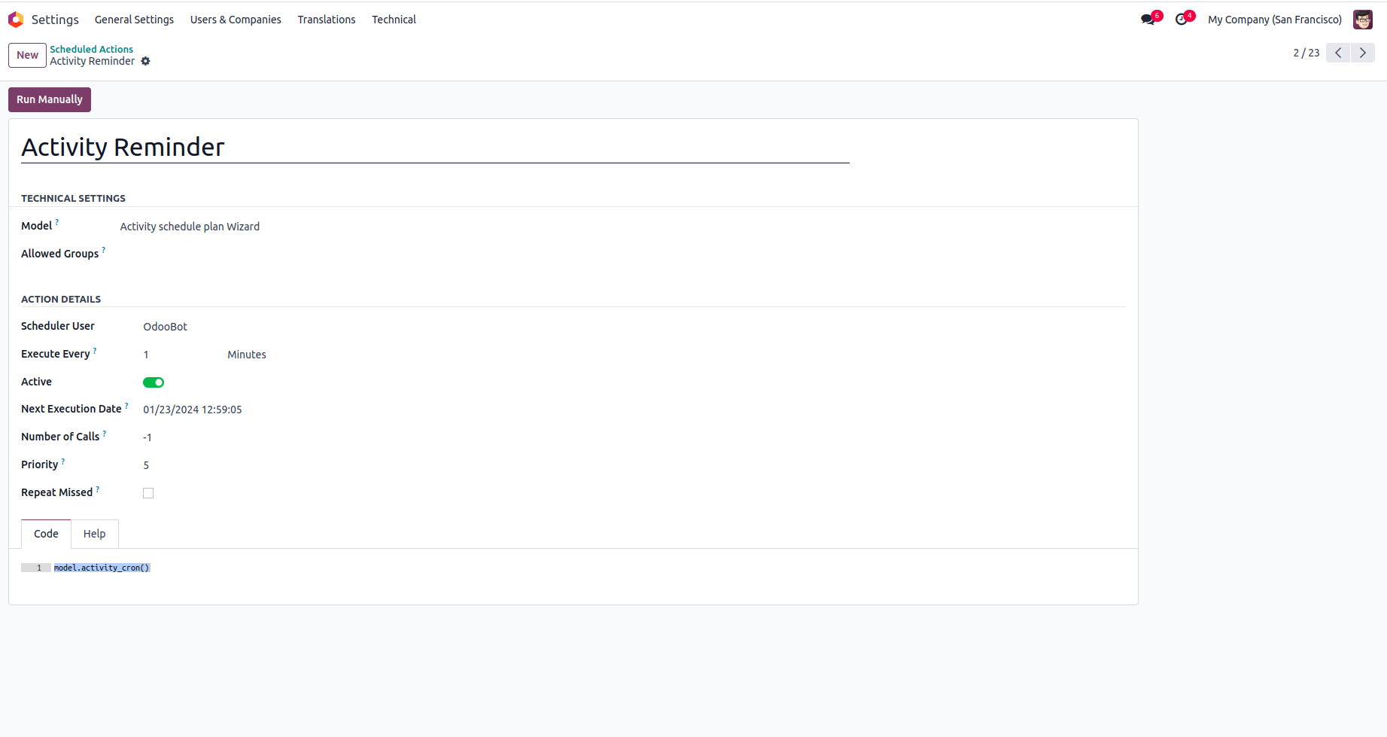The image size is (1387, 737).
Task: Click the Priority value field
Action: (x=146, y=465)
